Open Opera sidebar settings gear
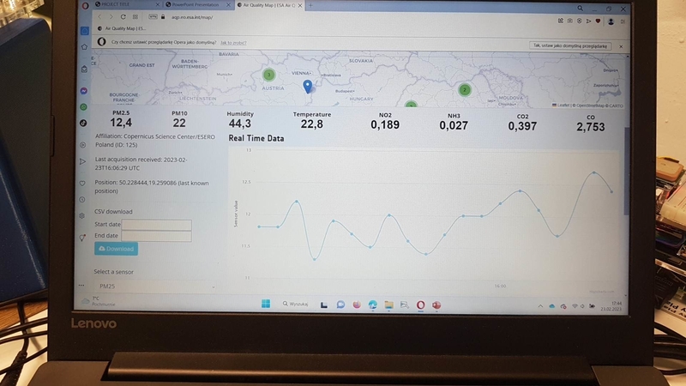Image resolution: width=686 pixels, height=386 pixels. 83,215
